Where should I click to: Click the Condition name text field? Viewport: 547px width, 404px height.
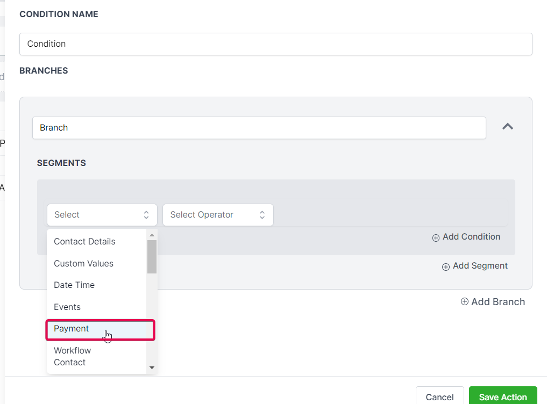[x=275, y=44]
